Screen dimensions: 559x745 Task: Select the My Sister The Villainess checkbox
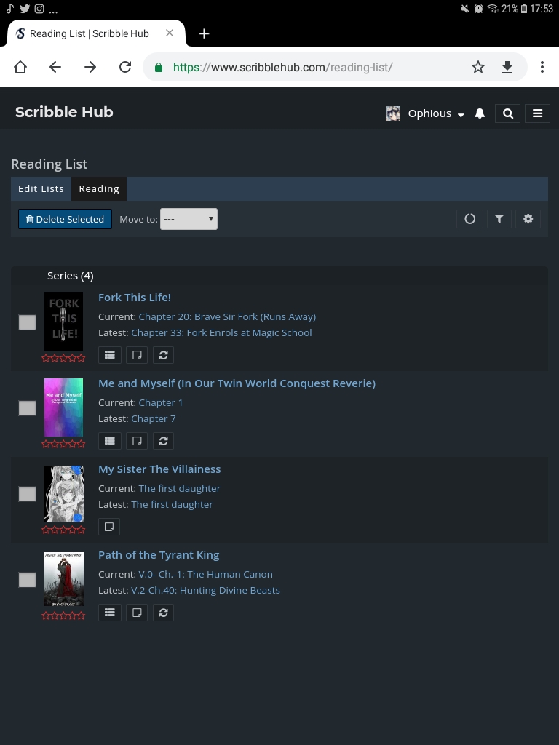[x=27, y=494]
